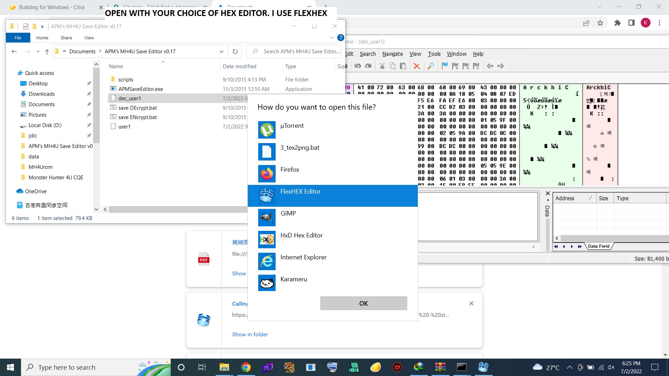Open recent locations dropdown in Explorer

tap(38, 52)
